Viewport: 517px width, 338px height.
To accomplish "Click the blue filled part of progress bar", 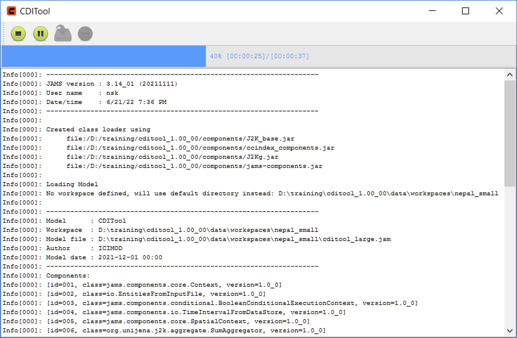I will 104,56.
